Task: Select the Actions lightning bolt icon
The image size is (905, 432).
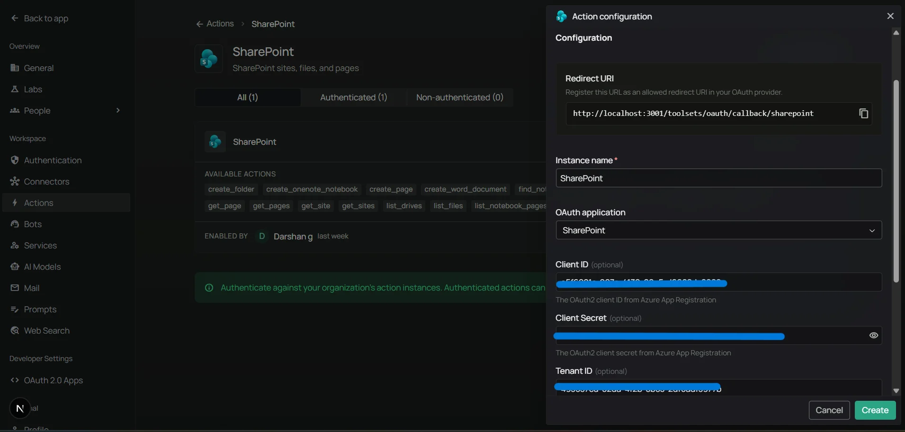Action: [15, 203]
